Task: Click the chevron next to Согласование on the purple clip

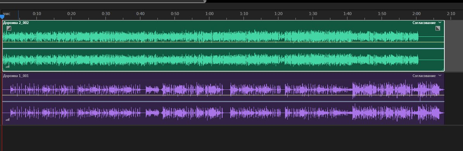Action: pos(440,76)
